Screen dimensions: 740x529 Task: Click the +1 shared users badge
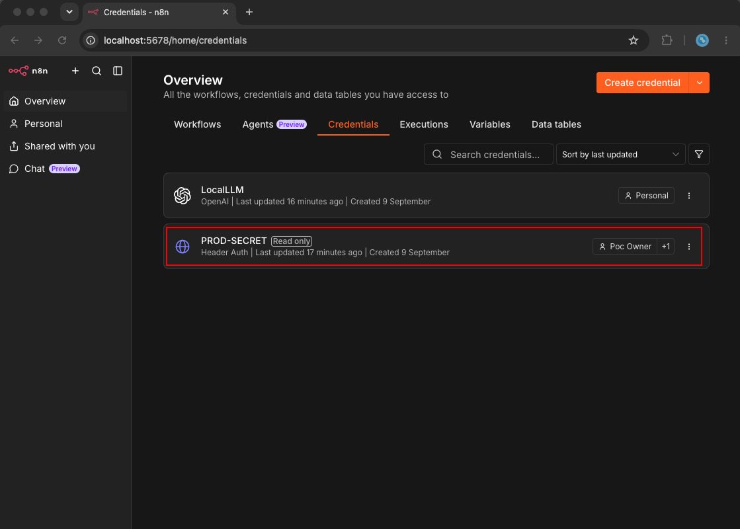point(665,247)
